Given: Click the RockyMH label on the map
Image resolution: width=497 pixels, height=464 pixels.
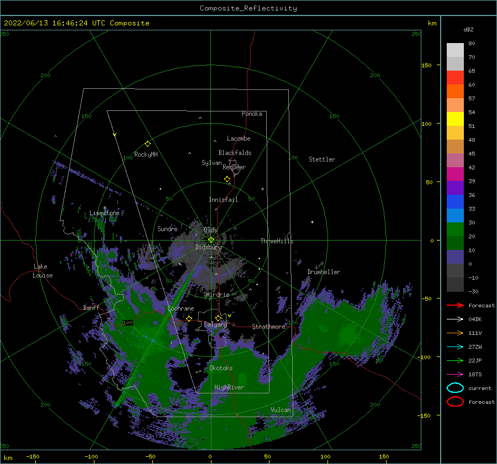Looking at the screenshot, I should pyautogui.click(x=146, y=154).
